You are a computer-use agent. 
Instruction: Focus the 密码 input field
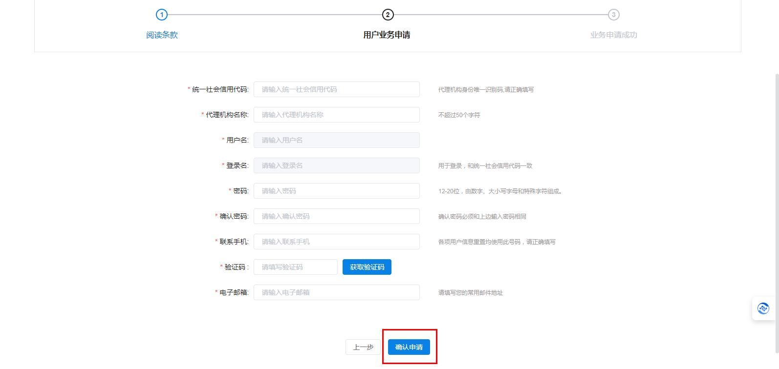coord(336,191)
